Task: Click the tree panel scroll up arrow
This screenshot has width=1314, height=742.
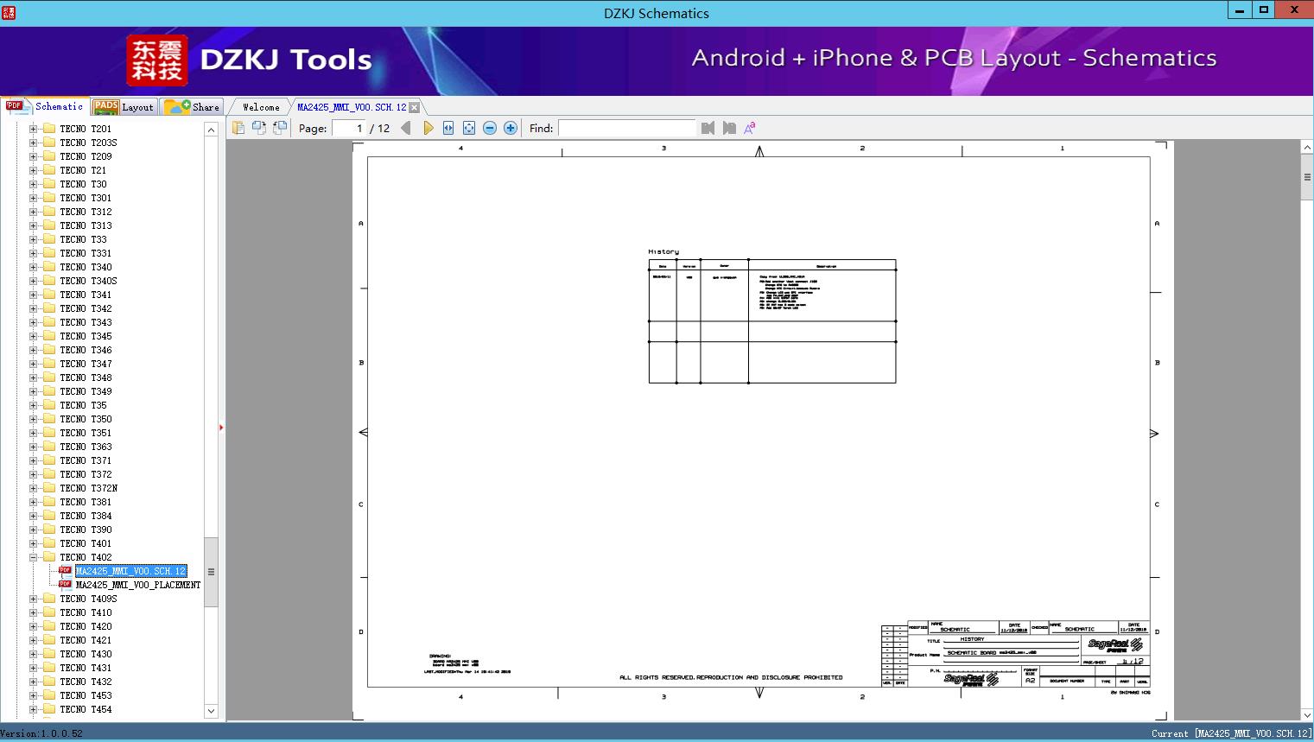Action: tap(211, 129)
